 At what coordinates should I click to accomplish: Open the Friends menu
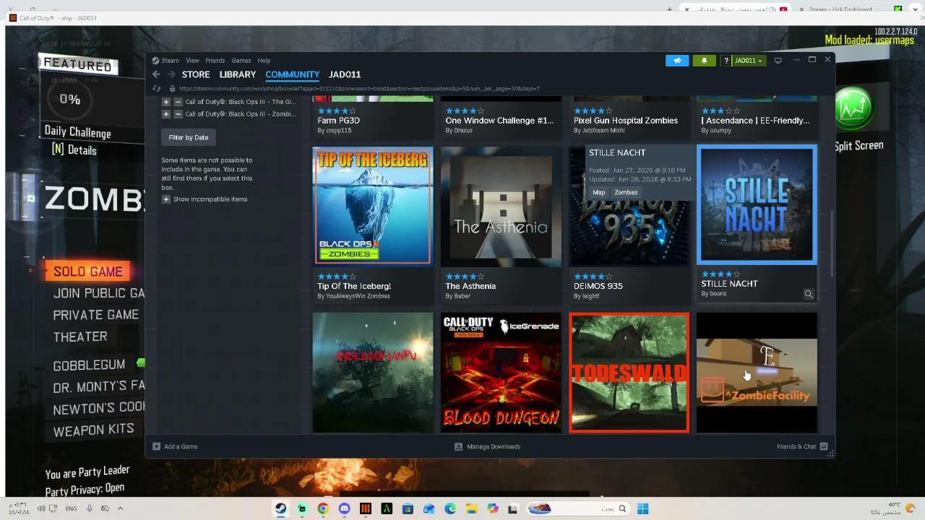click(215, 61)
